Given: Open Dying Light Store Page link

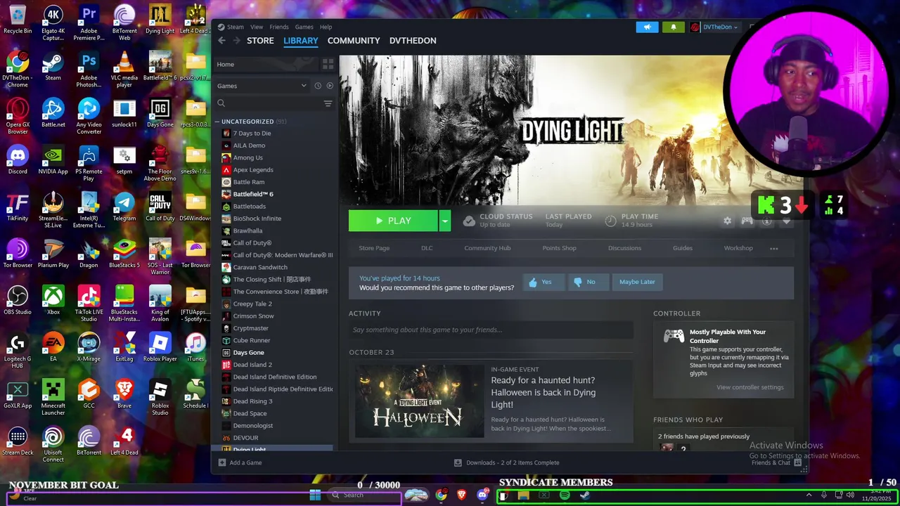Looking at the screenshot, I should pos(374,248).
